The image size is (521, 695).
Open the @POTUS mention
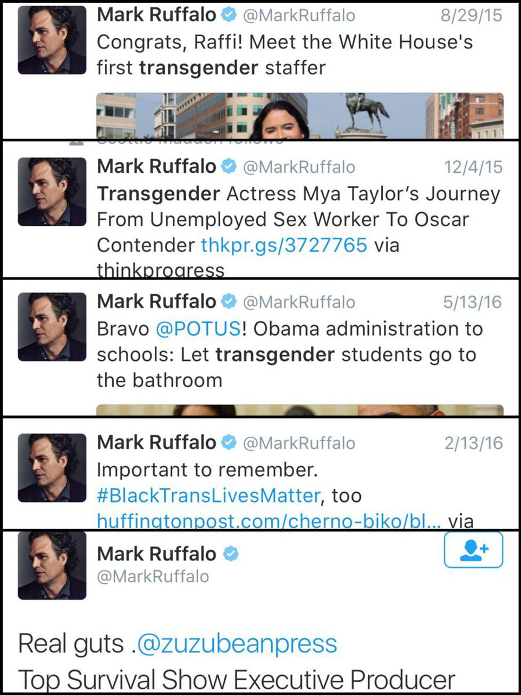[x=198, y=329]
